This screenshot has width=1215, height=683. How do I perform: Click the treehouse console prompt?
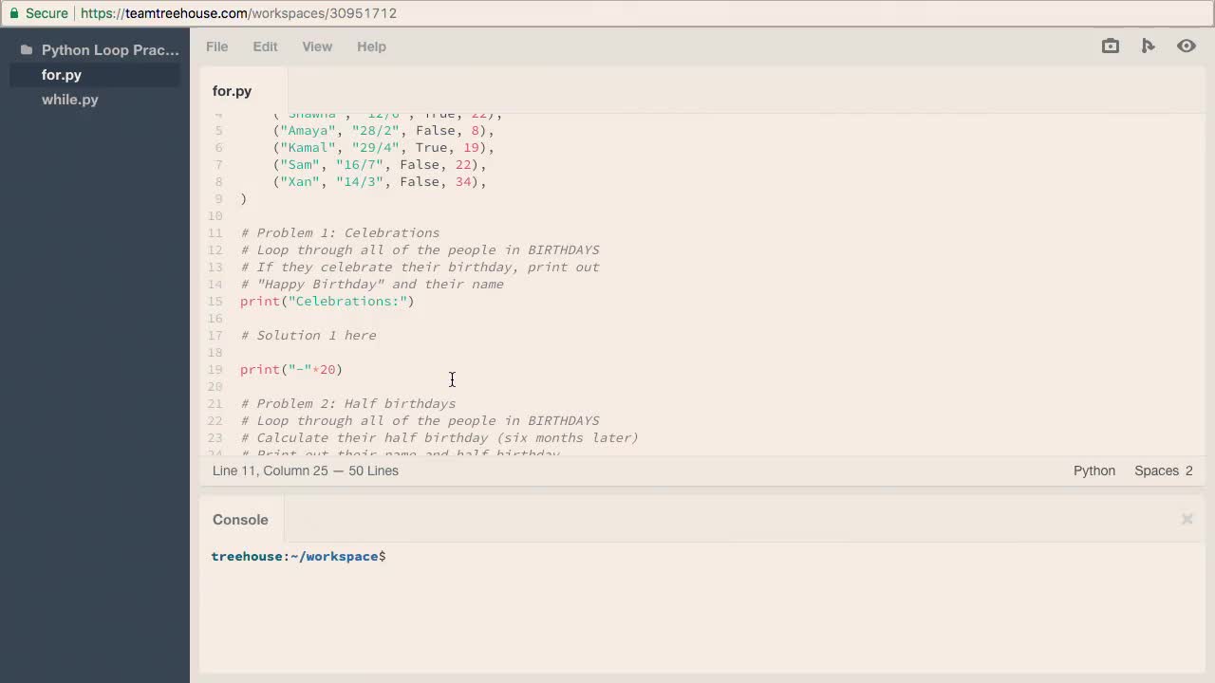pos(298,556)
